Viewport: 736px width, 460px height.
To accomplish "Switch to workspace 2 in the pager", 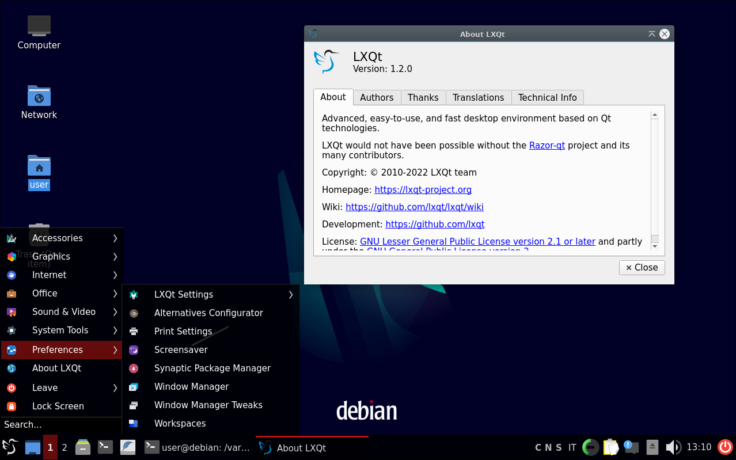I will [65, 447].
